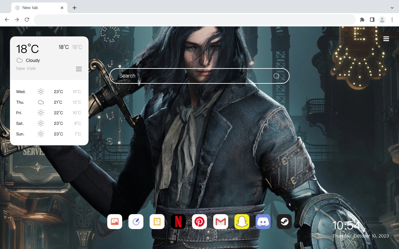Toggle the browser side panel

tap(372, 20)
